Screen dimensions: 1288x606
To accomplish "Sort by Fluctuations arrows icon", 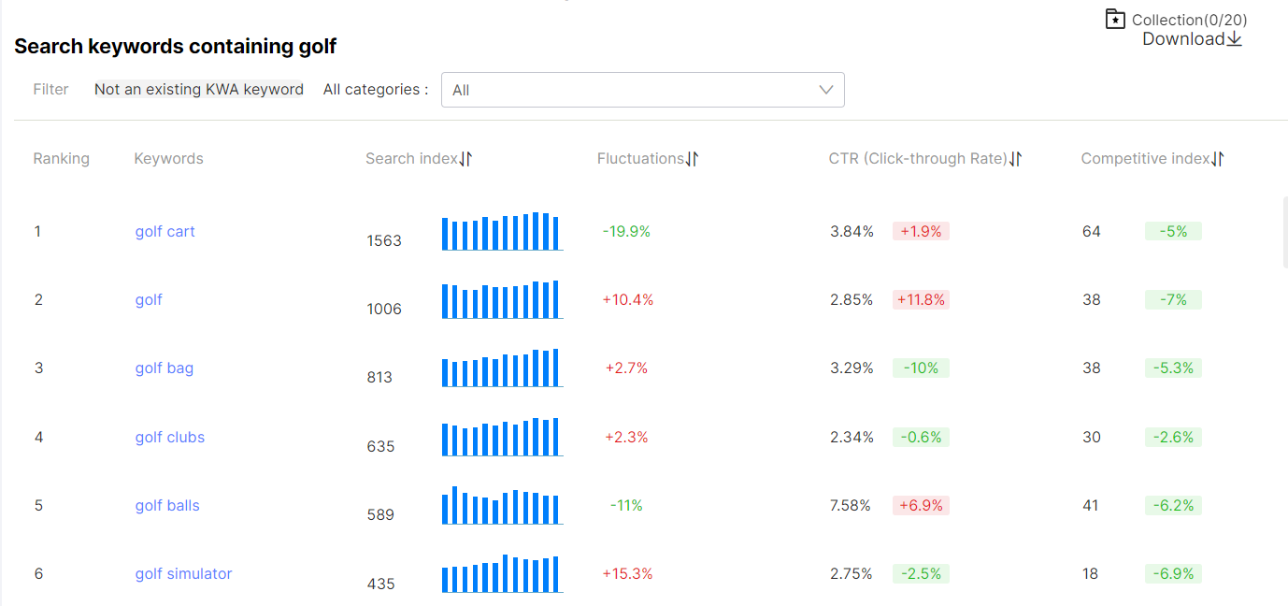I will 692,159.
